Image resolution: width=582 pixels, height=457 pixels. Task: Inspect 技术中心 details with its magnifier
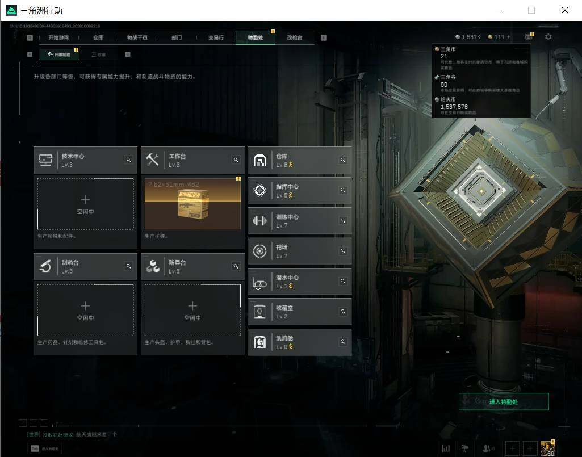128,160
